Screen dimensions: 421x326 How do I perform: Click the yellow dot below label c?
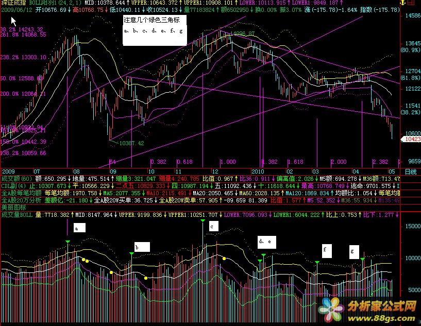point(224,258)
